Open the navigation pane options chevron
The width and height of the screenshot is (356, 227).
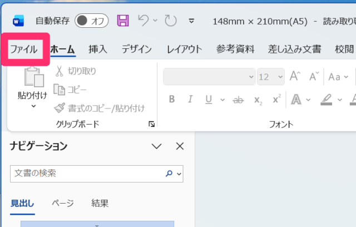click(x=157, y=146)
